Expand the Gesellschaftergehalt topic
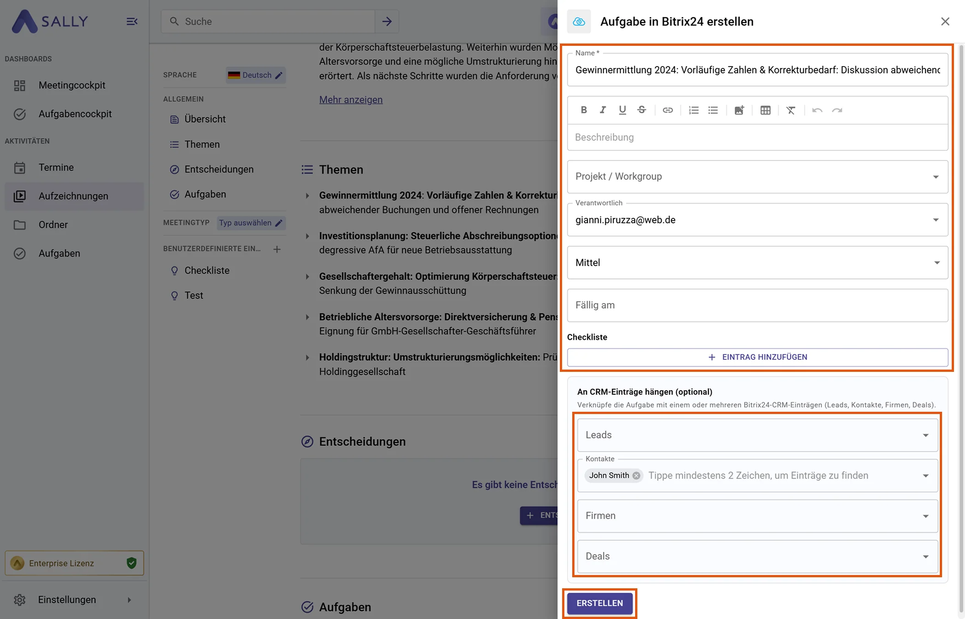Viewport: 965px width, 619px height. (x=307, y=276)
